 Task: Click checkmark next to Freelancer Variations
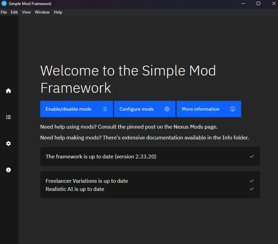252,181
